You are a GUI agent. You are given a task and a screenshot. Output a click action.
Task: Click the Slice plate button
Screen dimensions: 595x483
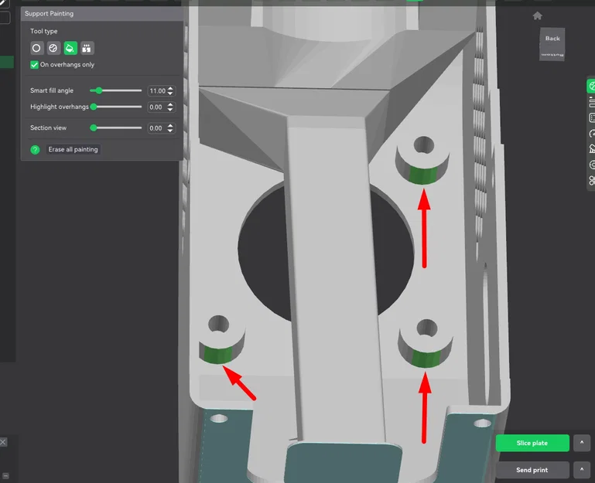click(532, 443)
